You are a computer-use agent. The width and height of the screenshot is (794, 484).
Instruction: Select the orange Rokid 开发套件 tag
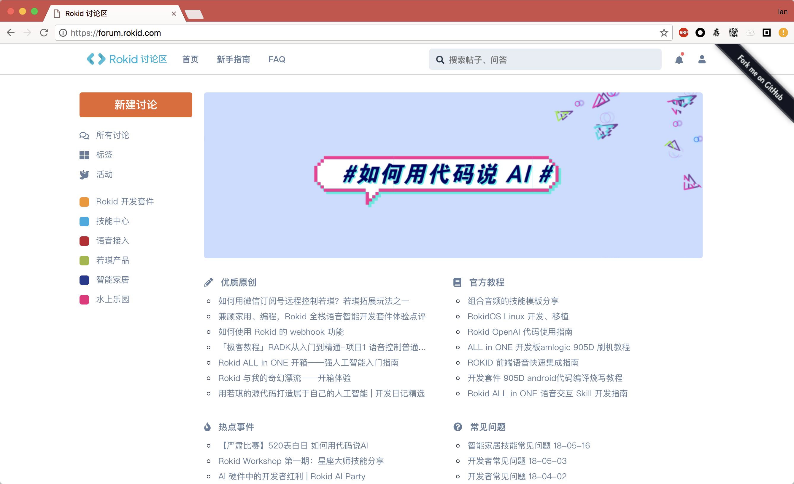(125, 202)
